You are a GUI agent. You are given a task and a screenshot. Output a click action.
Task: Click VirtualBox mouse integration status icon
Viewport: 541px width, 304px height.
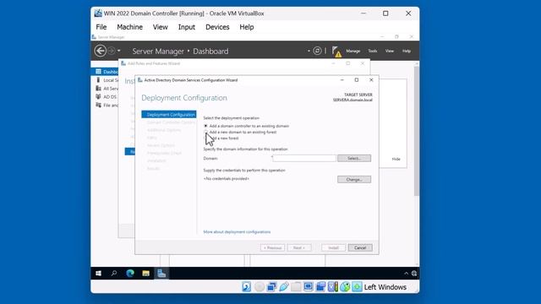pyautogui.click(x=345, y=287)
